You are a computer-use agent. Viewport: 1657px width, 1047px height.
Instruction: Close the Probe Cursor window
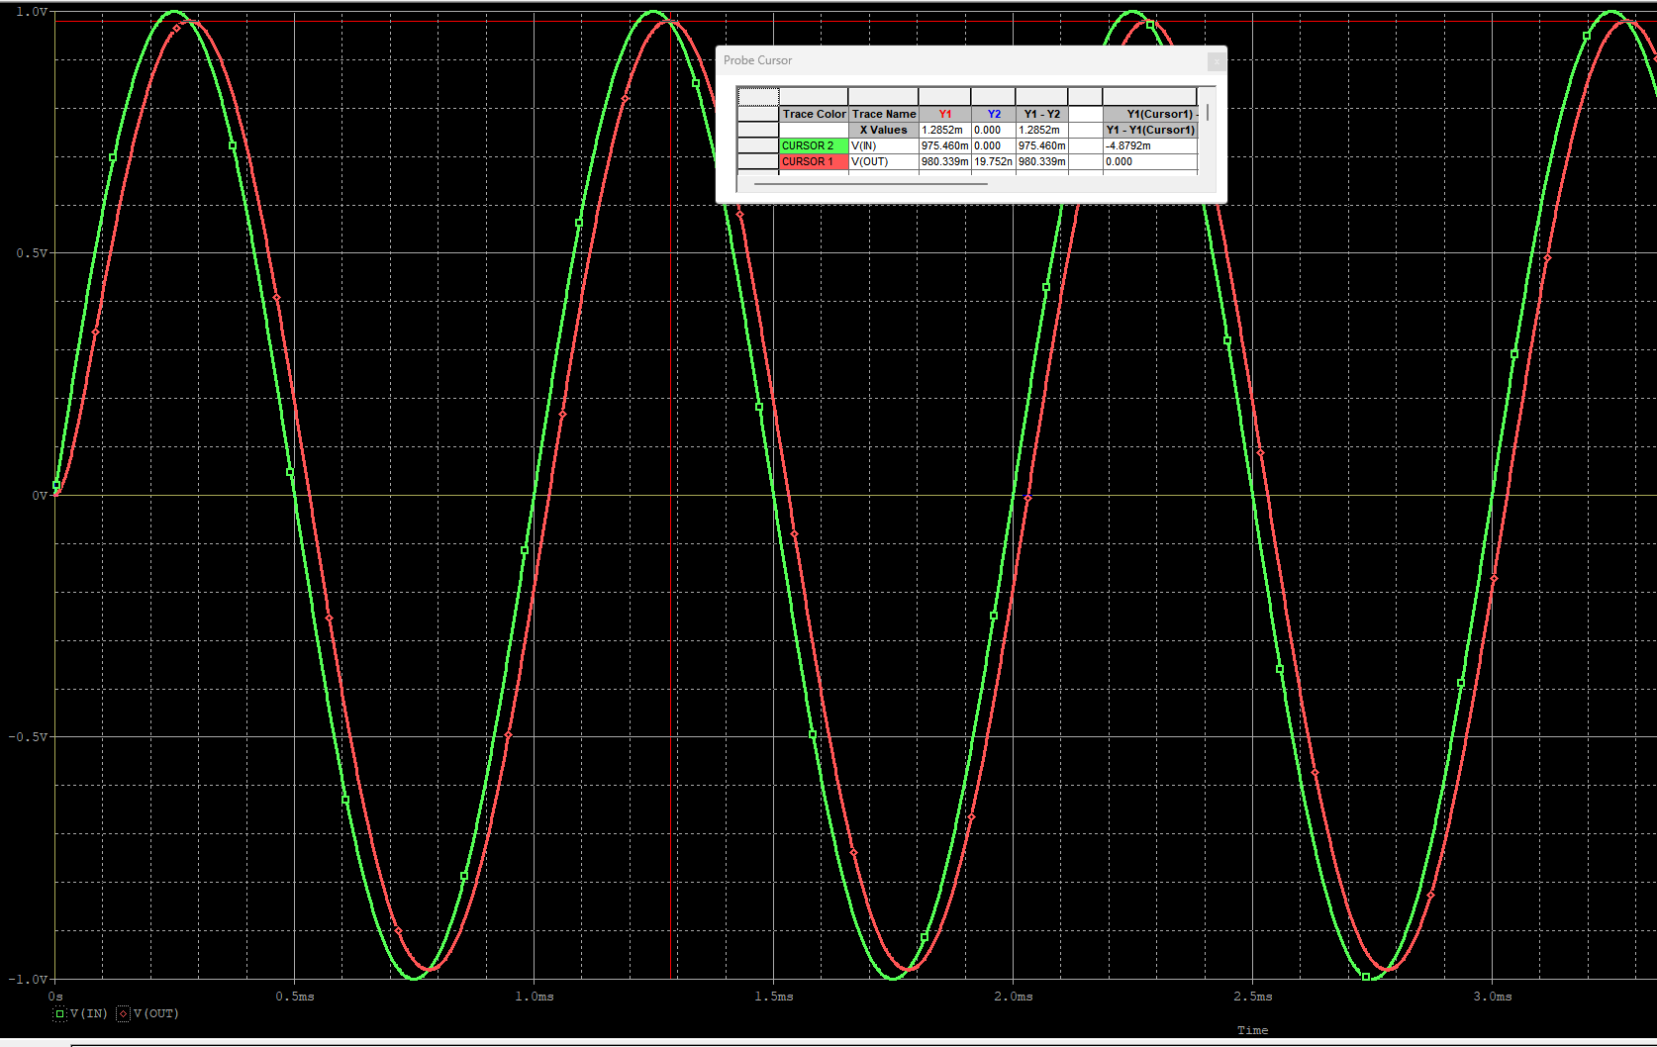pyautogui.click(x=1217, y=61)
